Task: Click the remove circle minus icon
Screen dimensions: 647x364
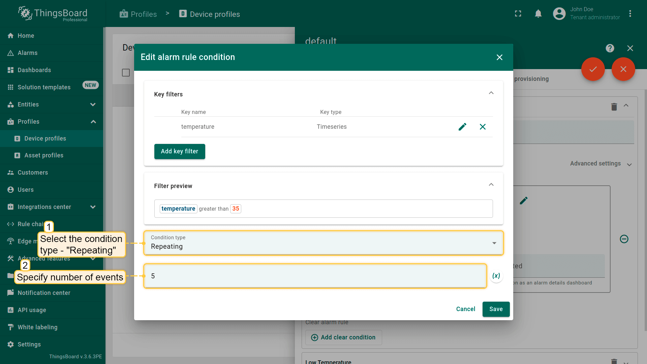Action: (x=624, y=239)
